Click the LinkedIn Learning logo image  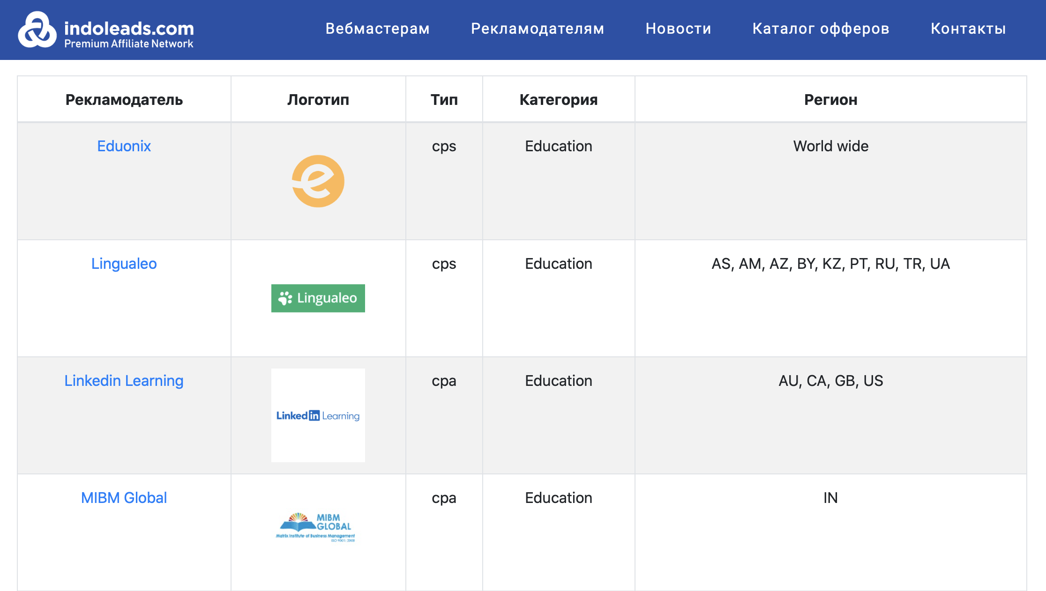click(318, 415)
